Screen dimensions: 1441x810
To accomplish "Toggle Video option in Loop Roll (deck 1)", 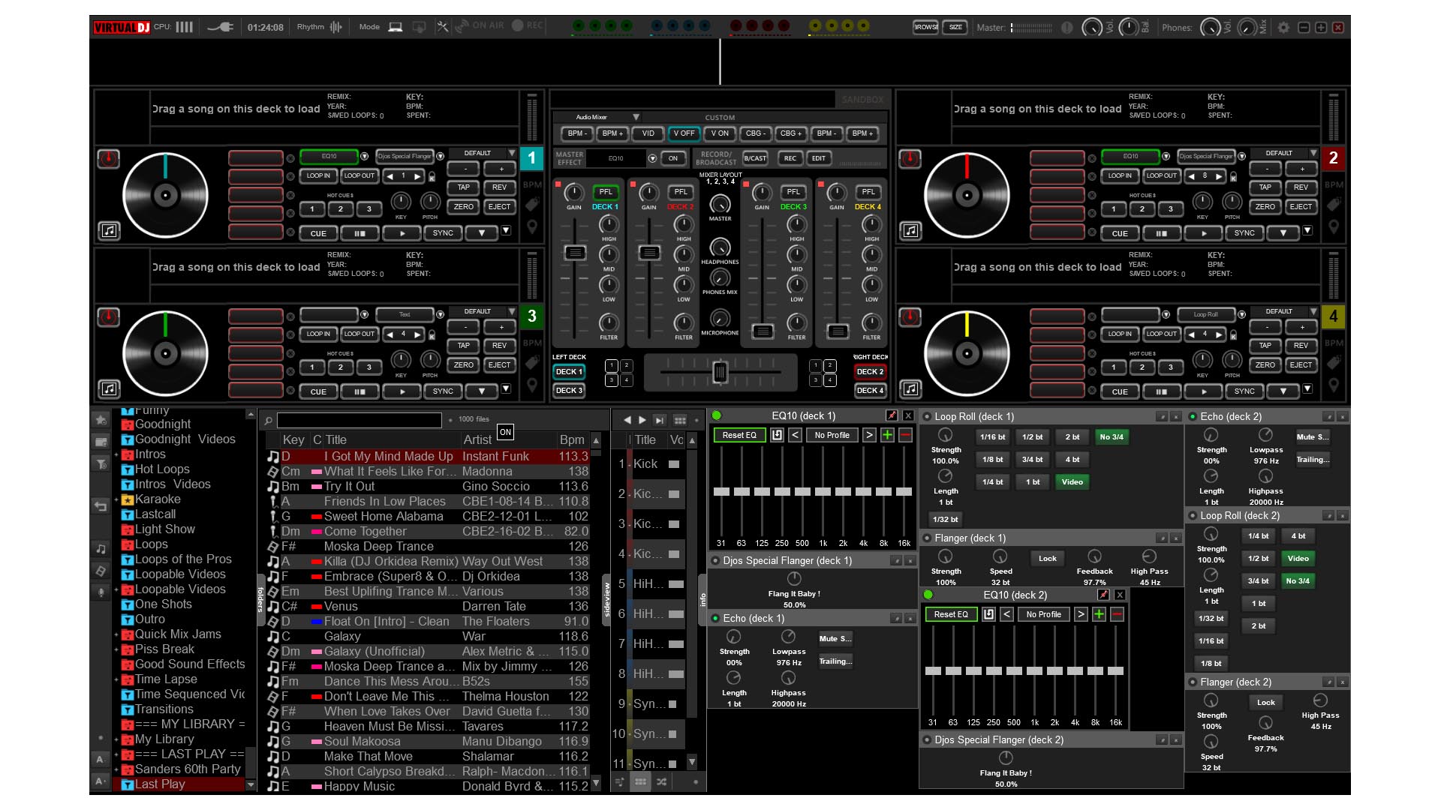I will click(x=1072, y=482).
